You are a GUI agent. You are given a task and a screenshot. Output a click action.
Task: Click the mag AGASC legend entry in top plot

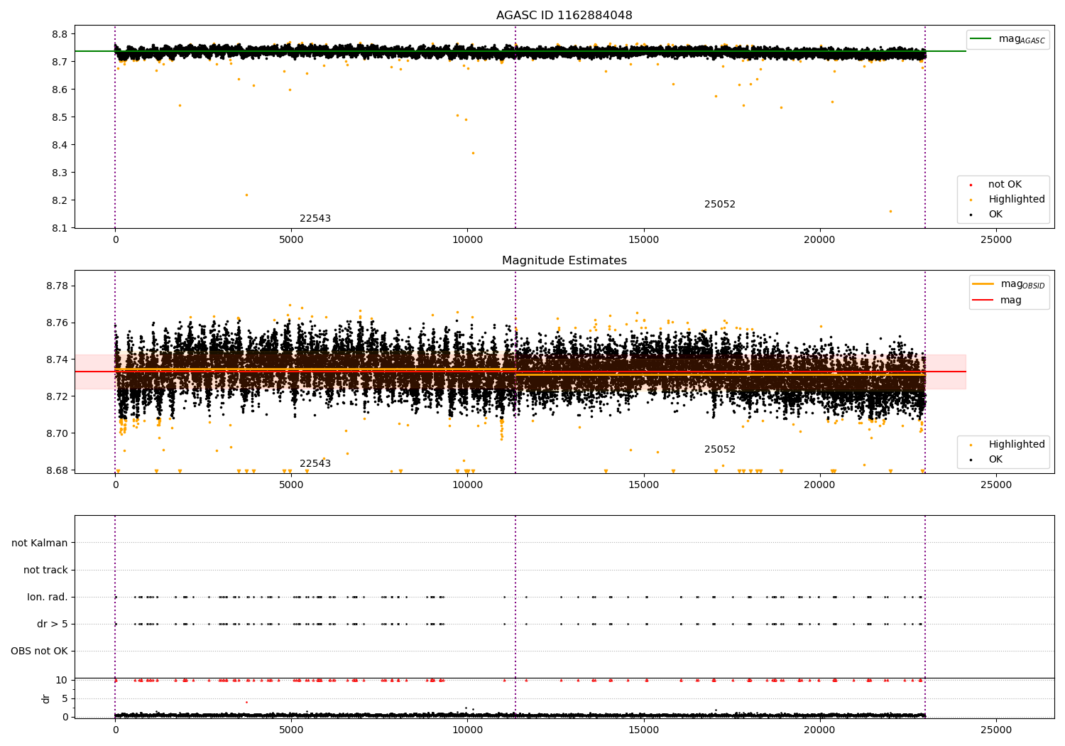[x=1007, y=39]
